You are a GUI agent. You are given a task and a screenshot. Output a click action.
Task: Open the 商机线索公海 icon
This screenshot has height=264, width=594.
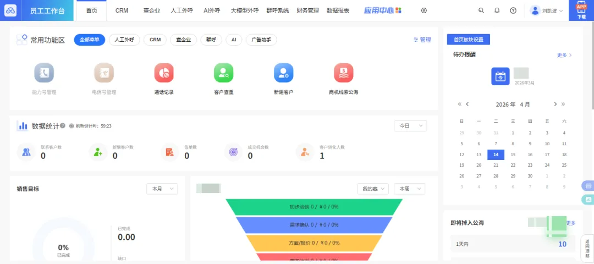344,73
